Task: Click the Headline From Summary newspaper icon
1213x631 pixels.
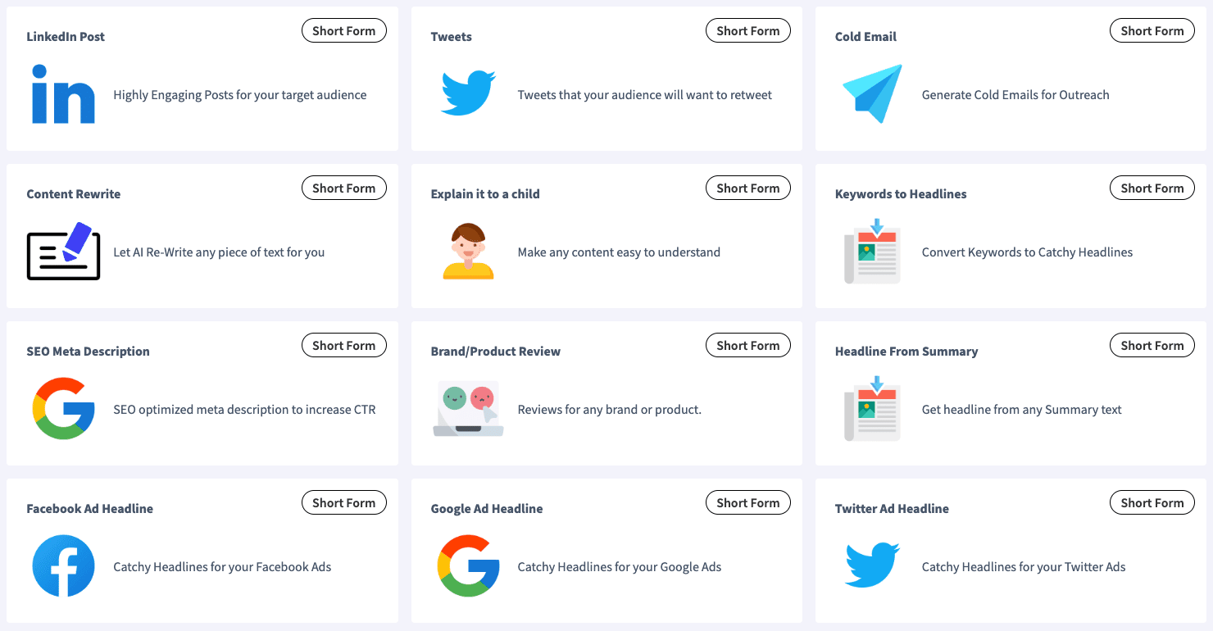Action: (x=872, y=408)
